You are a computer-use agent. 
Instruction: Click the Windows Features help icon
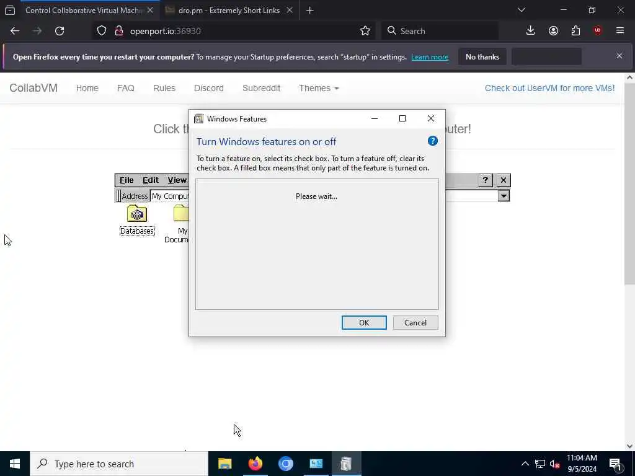pos(432,141)
